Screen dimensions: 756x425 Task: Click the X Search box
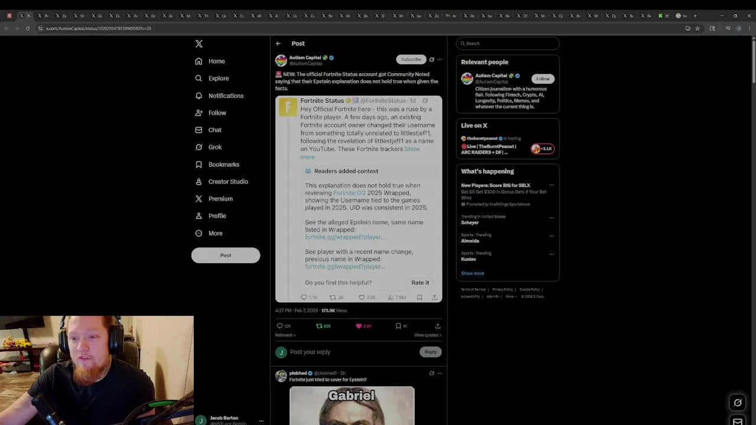coord(508,43)
